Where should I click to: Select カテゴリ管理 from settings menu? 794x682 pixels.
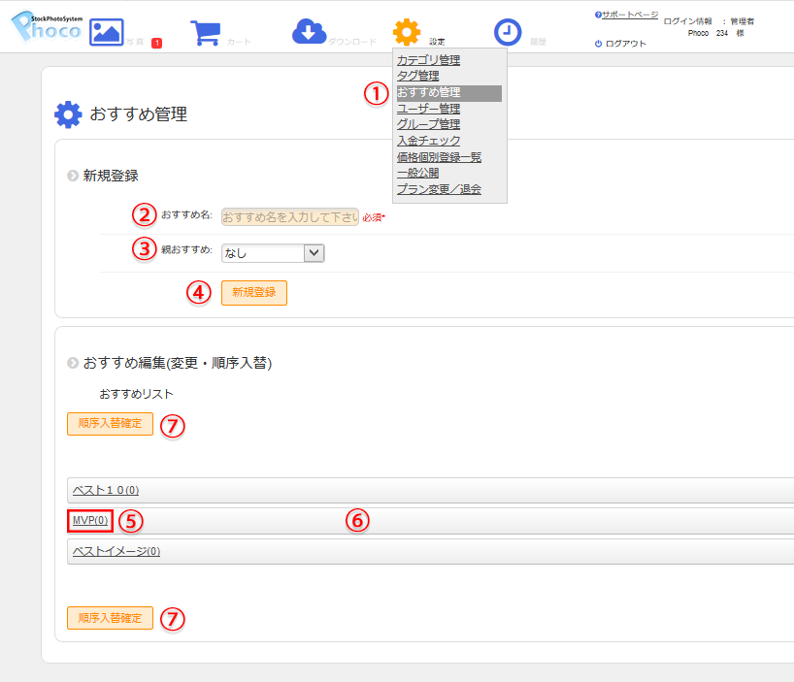pos(428,60)
